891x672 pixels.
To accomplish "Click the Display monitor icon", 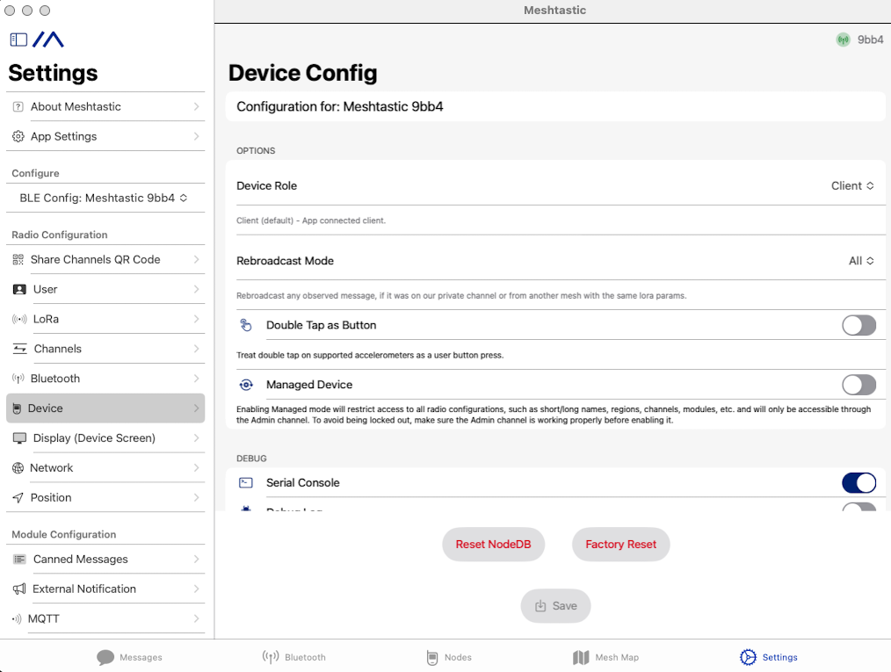I will click(x=19, y=438).
